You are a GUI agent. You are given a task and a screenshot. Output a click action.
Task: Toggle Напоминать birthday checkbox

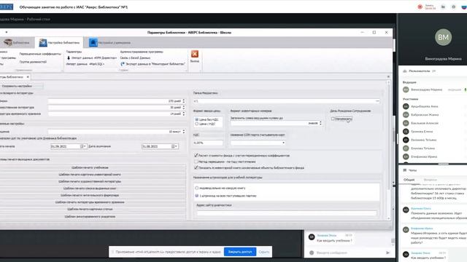(x=333, y=119)
